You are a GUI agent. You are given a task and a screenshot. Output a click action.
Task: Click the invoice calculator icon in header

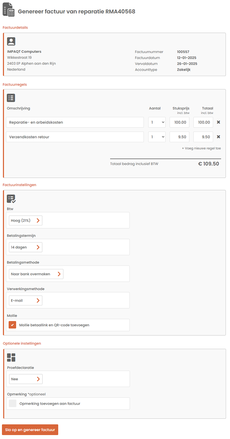point(9,10)
